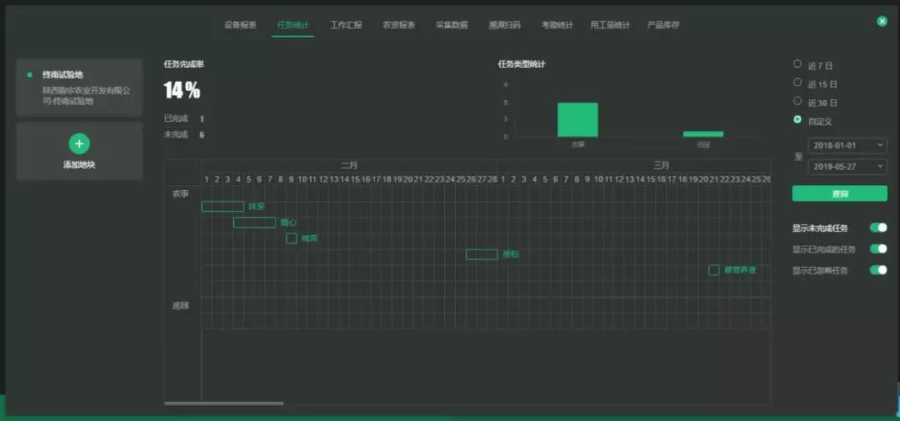This screenshot has height=421, width=900.
Task: Switch to the 设备报表 tab
Action: point(240,25)
